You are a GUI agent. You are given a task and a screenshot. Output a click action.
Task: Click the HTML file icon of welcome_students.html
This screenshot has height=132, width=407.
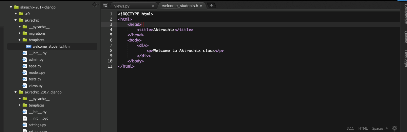click(29, 46)
